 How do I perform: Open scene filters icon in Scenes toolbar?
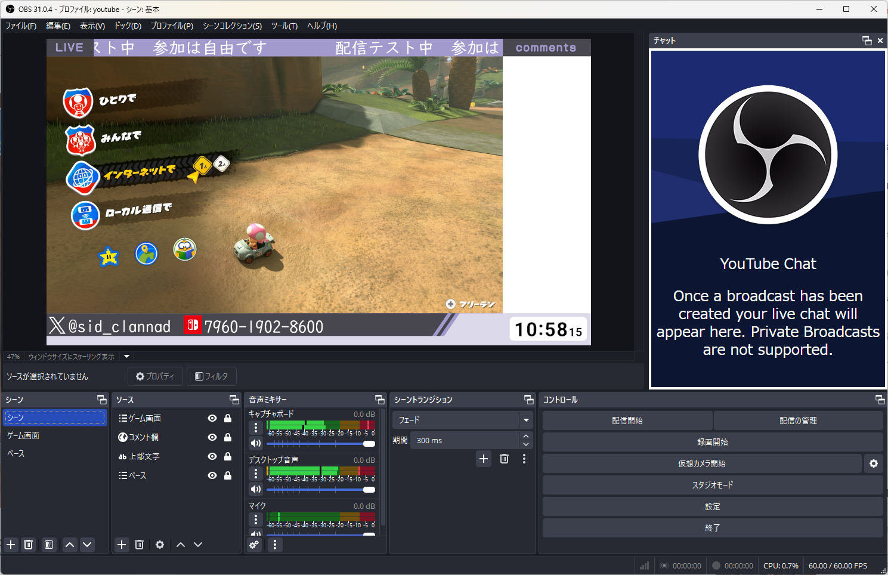click(x=49, y=545)
